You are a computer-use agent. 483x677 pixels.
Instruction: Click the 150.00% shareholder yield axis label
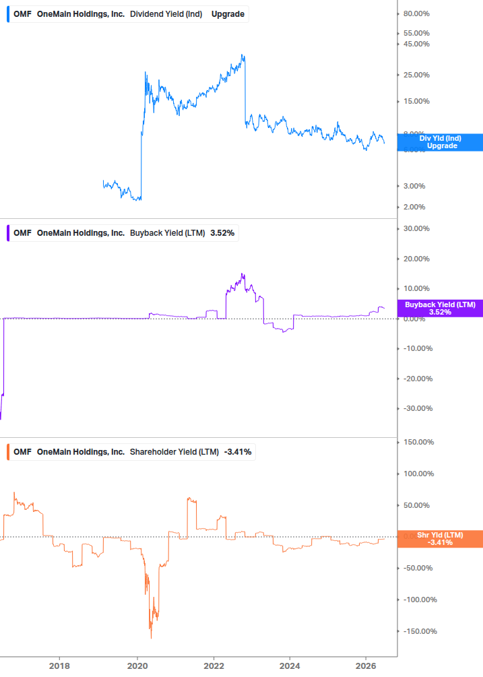419,442
